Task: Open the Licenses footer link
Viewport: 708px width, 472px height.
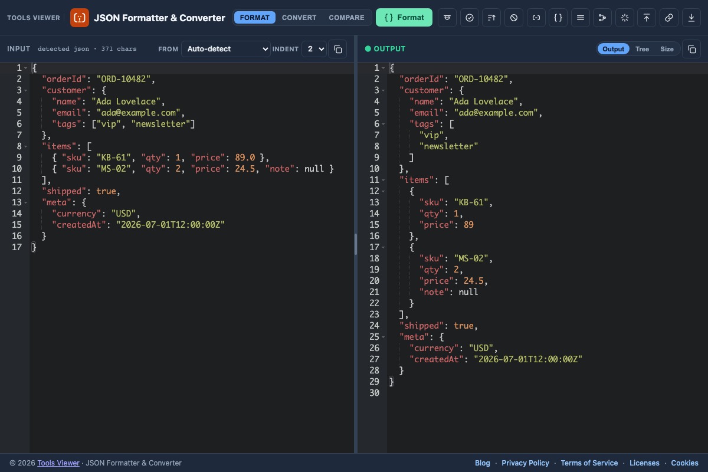Action: coord(644,463)
